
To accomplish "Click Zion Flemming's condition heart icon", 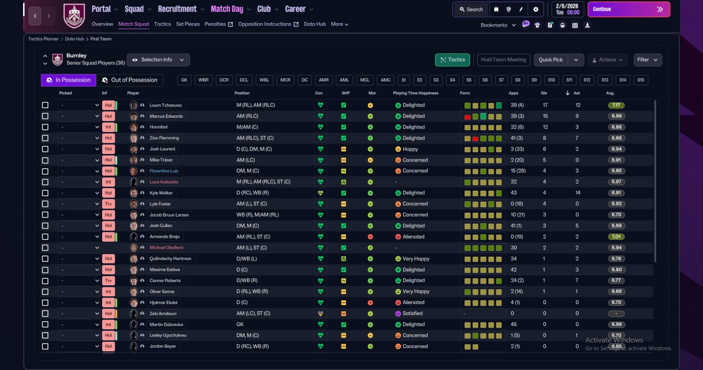I will 320,138.
